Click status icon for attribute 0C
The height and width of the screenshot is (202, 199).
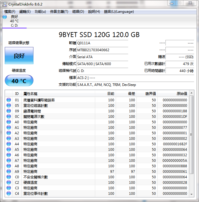point(9,116)
